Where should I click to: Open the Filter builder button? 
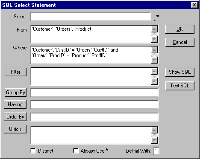tap(15, 72)
